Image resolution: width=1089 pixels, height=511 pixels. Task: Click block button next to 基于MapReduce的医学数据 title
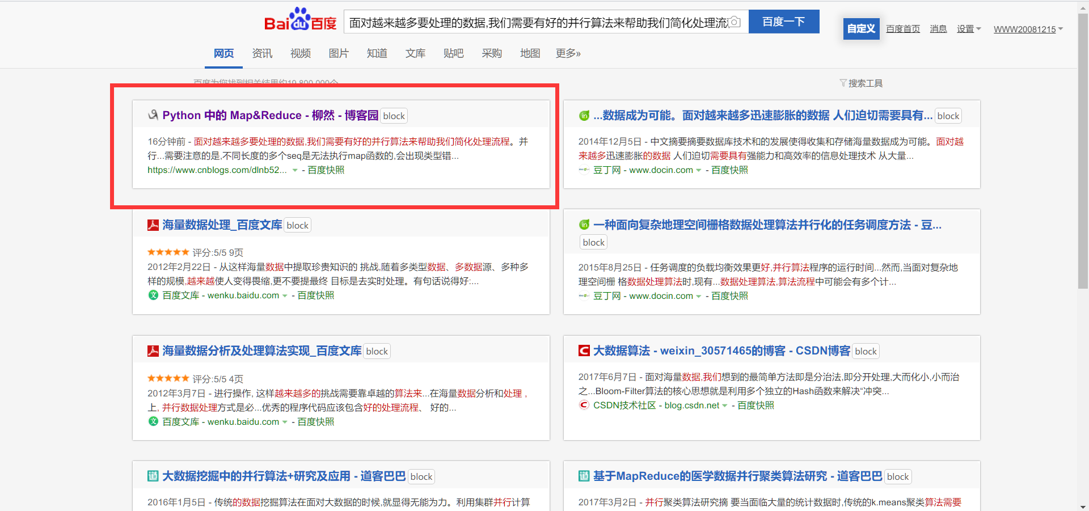pyautogui.click(x=897, y=476)
